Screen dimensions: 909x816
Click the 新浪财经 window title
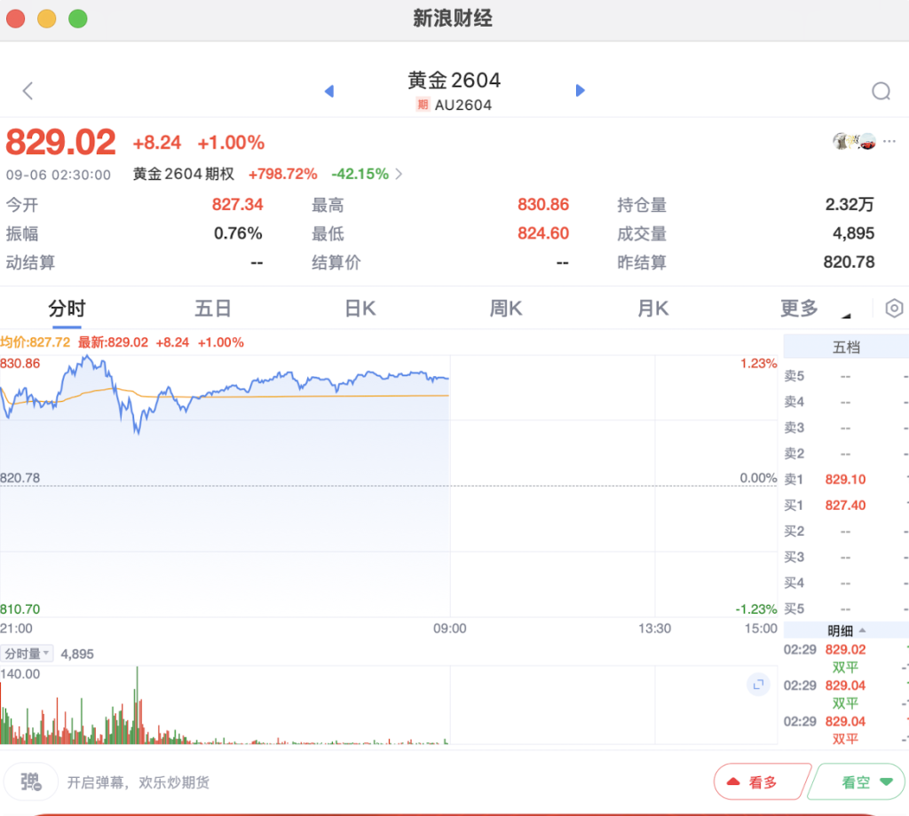453,19
